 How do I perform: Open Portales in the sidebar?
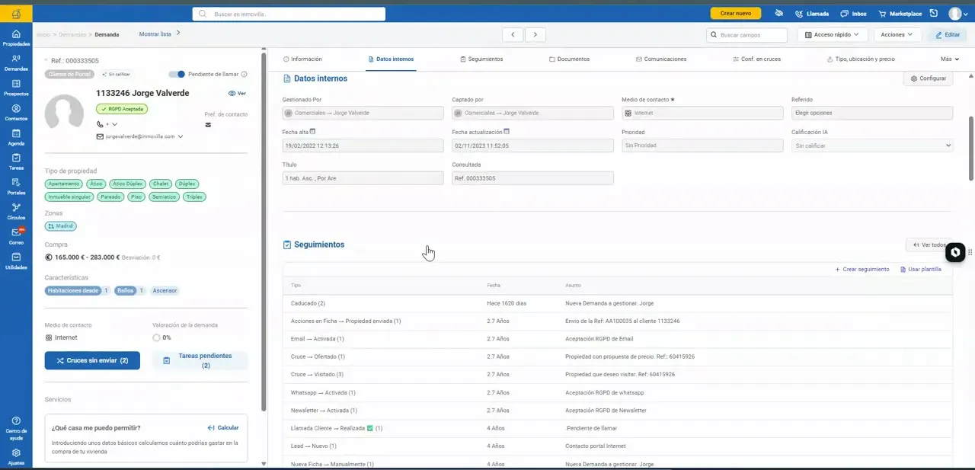16,187
